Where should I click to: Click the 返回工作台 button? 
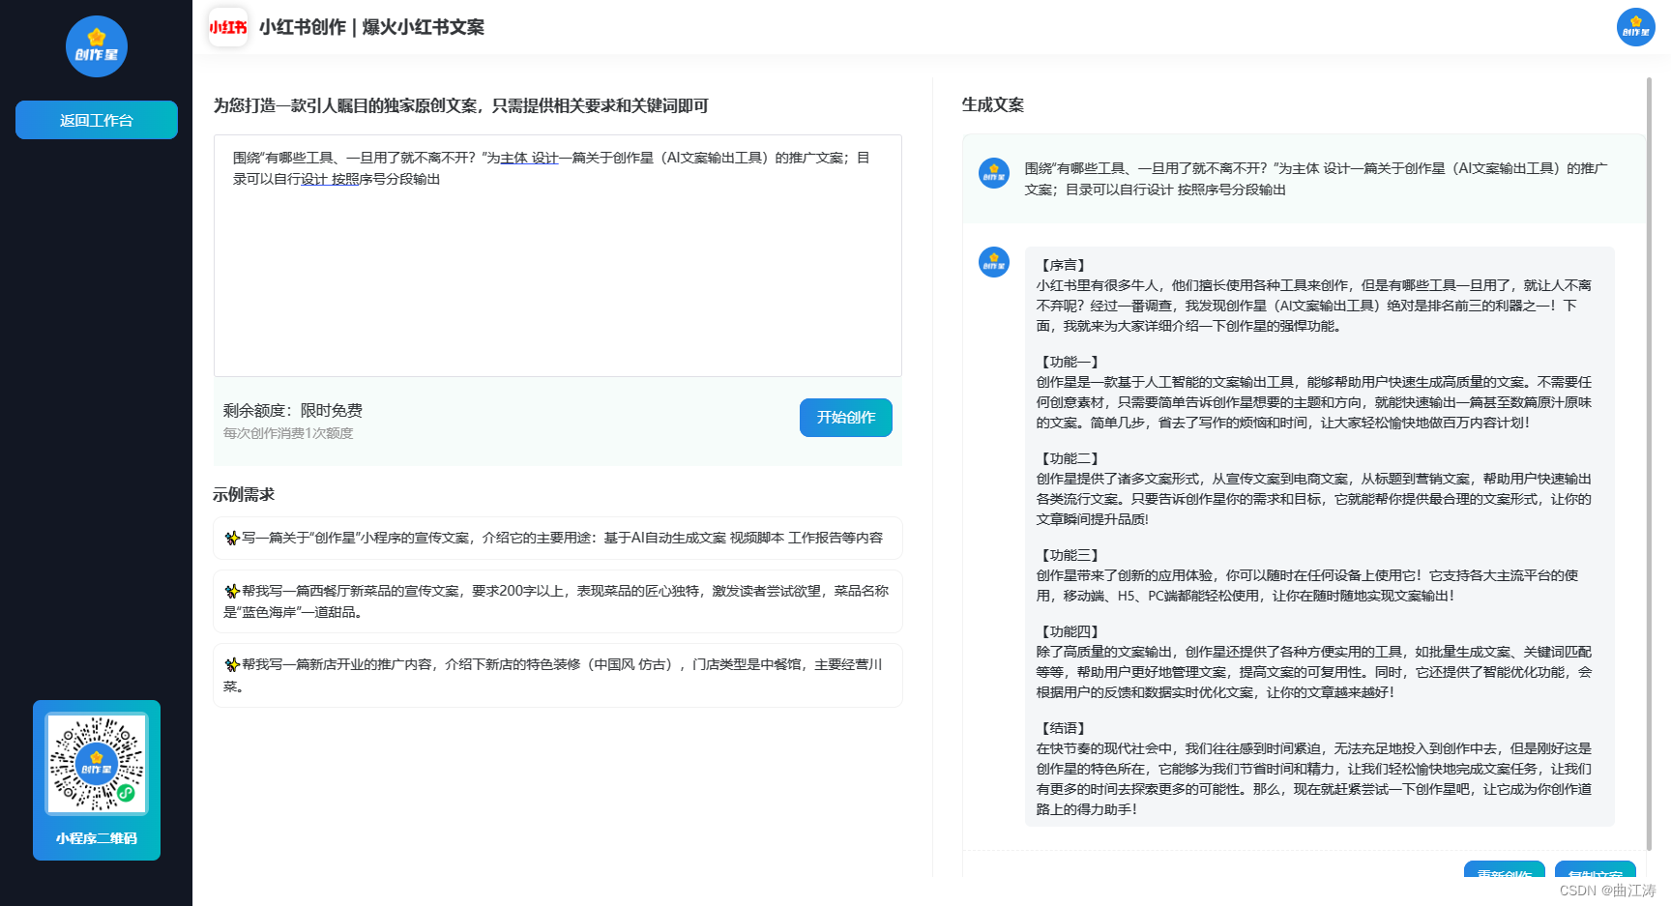97,120
